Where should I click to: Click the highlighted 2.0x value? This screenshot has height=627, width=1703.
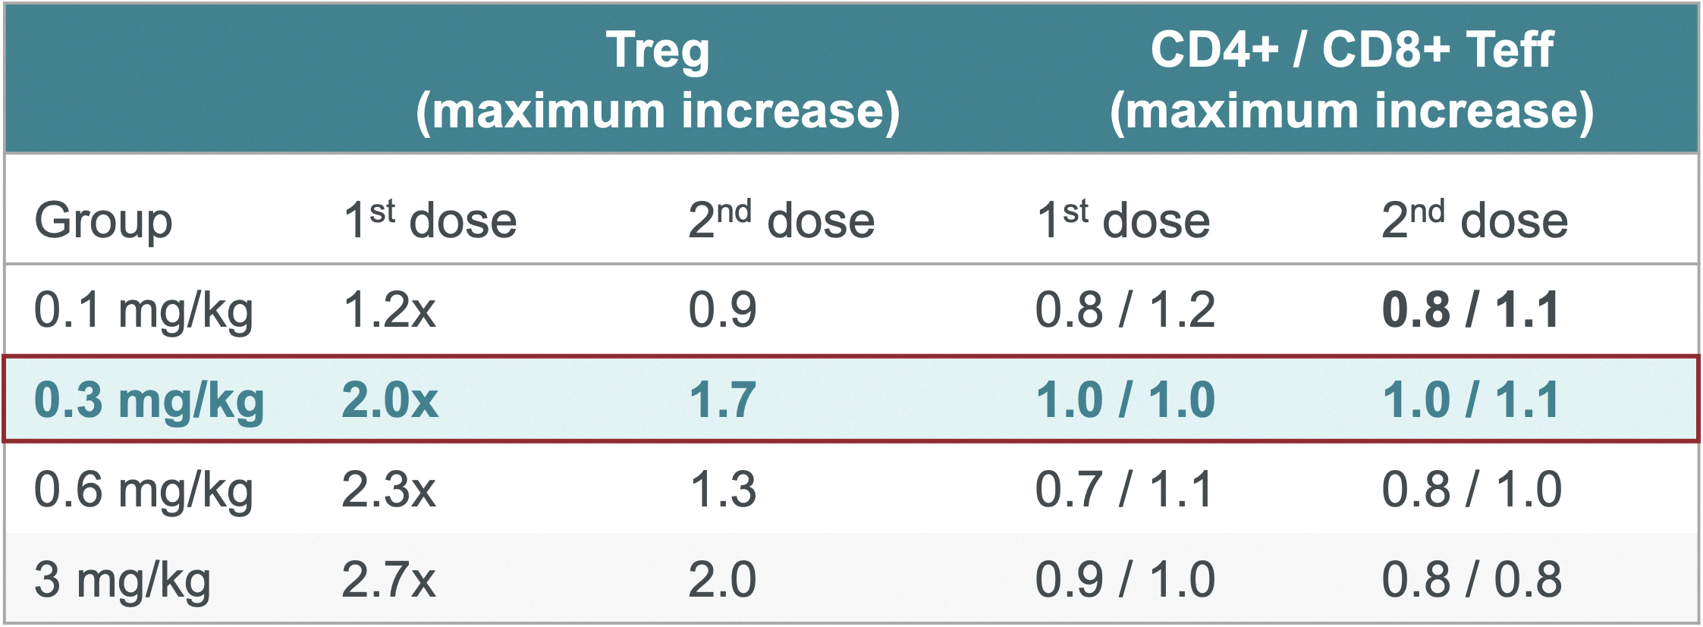[390, 400]
